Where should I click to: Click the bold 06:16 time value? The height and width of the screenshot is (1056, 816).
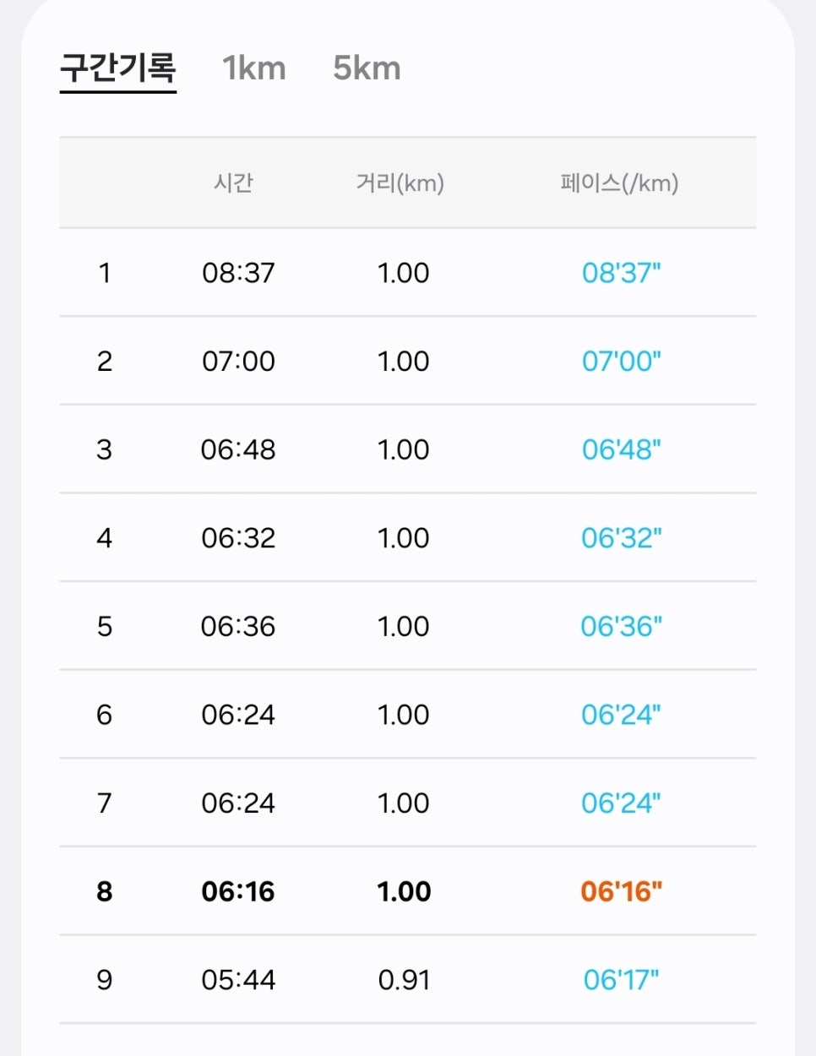click(238, 891)
